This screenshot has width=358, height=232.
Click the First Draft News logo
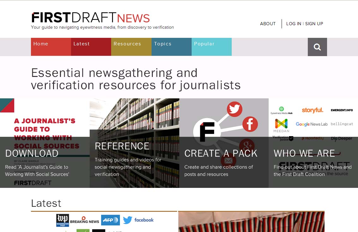(91, 18)
